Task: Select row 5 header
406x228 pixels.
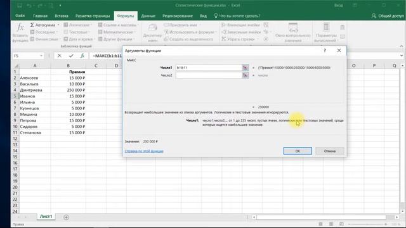Action: (x=15, y=96)
